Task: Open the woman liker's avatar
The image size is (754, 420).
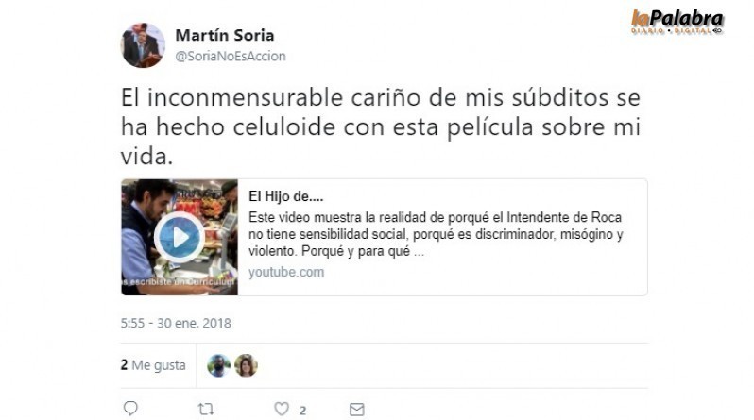Action: tap(247, 365)
